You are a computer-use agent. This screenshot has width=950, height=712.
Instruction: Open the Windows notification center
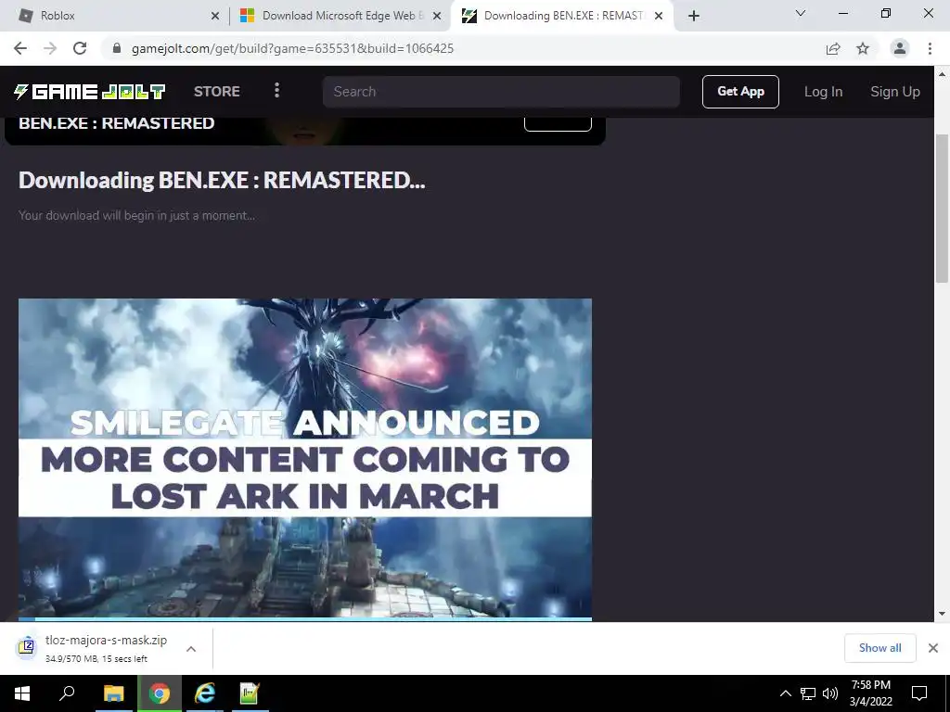(x=919, y=693)
